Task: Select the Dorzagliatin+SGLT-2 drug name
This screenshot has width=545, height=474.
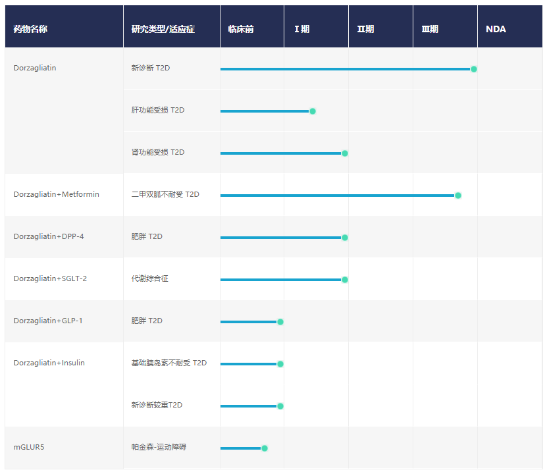Action: (x=50, y=278)
